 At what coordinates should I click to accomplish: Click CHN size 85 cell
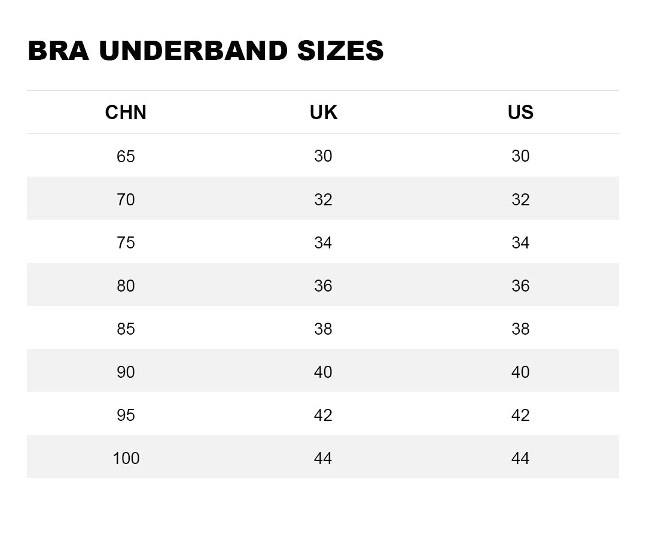(x=126, y=329)
